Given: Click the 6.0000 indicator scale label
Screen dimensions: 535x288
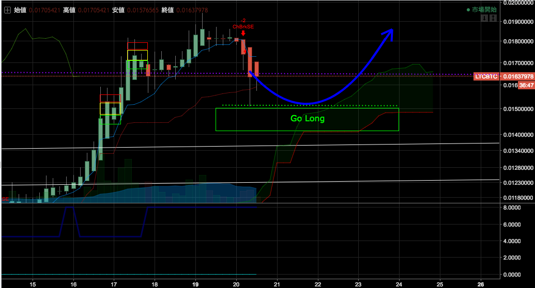Looking at the screenshot, I should pyautogui.click(x=512, y=225).
